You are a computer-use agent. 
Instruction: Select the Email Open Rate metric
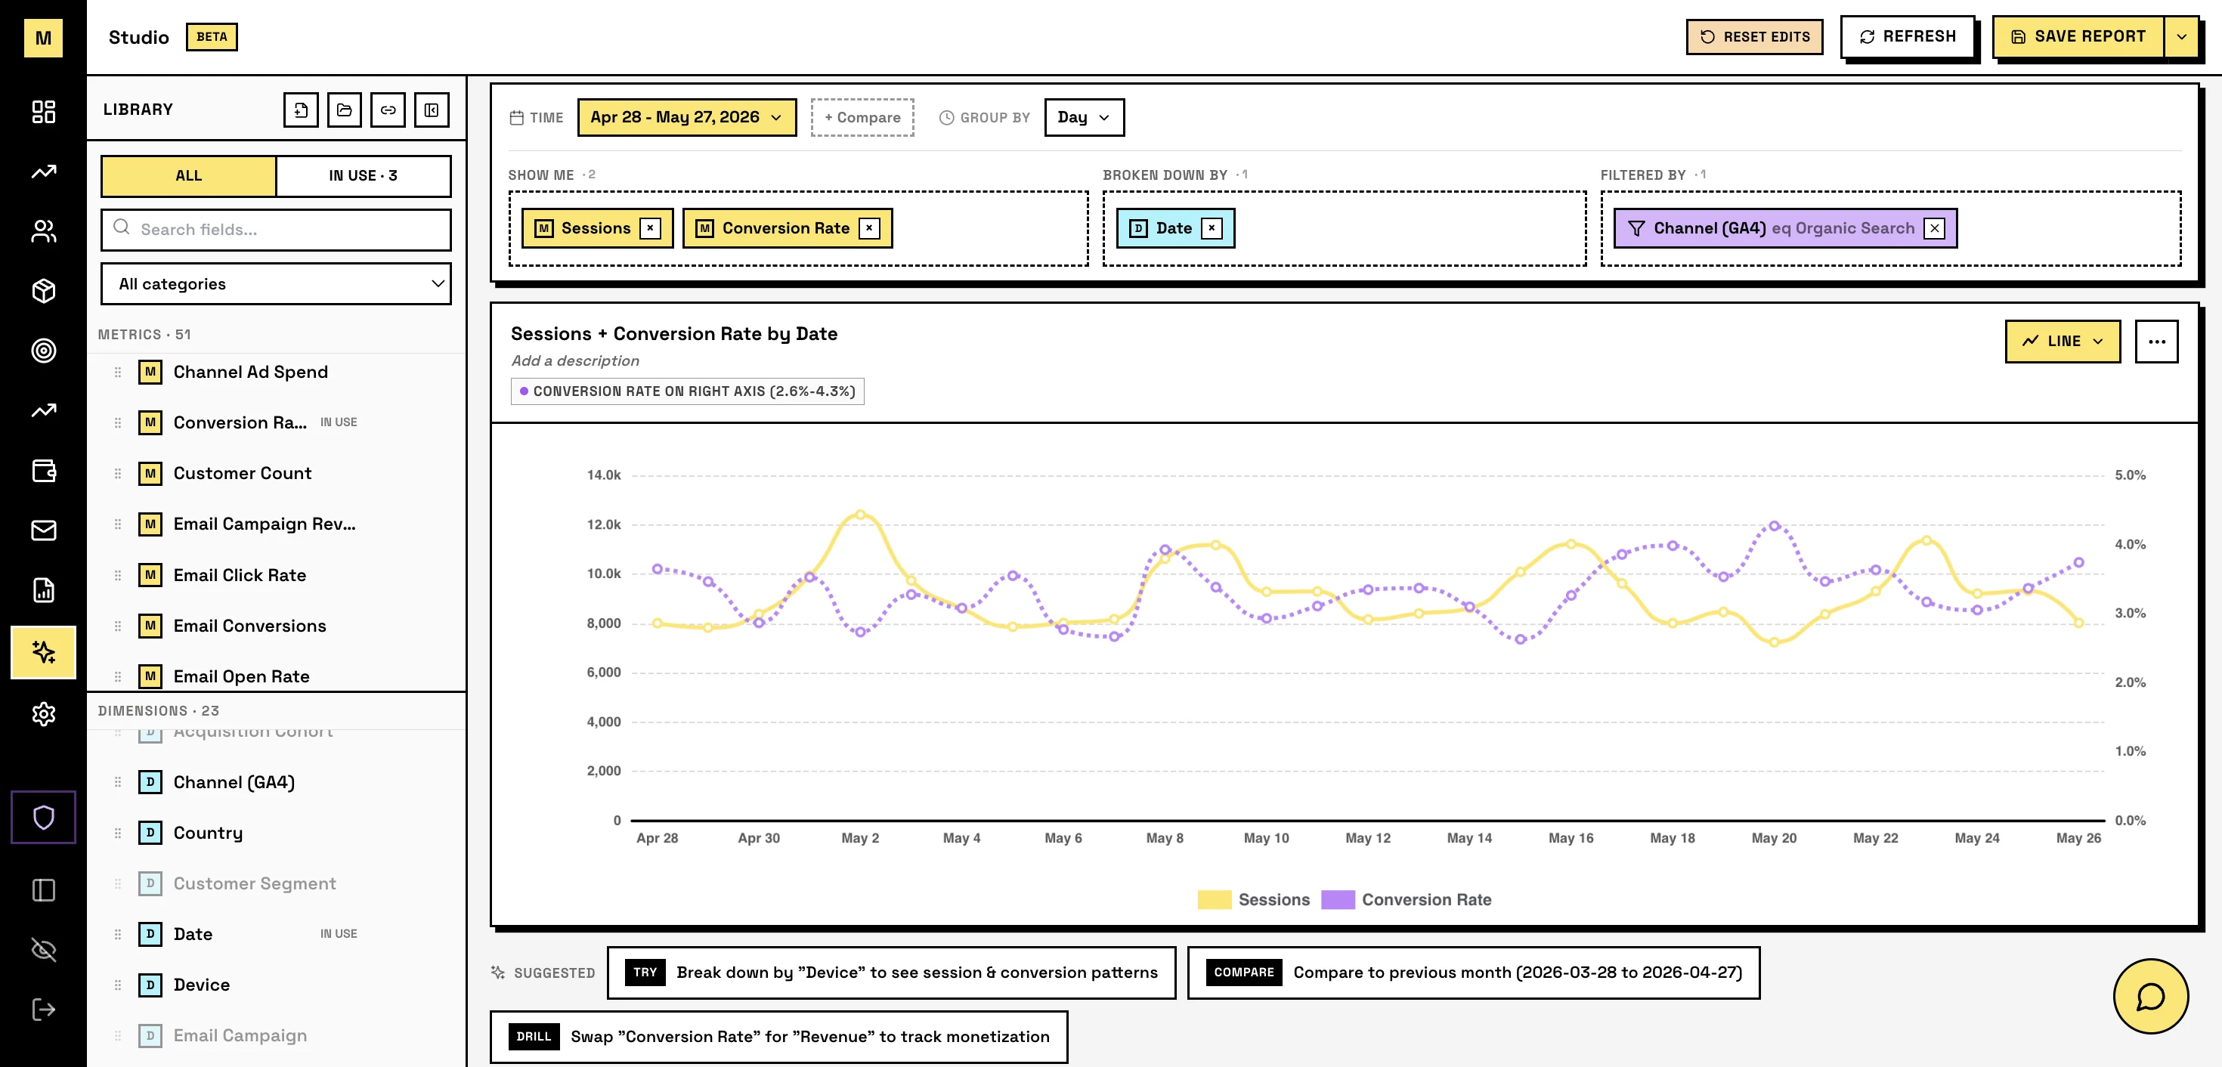(x=242, y=677)
